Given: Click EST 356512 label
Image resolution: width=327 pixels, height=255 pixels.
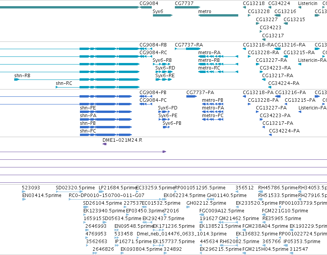Looking at the screenshot, I should pyautogui.click(x=244, y=188).
